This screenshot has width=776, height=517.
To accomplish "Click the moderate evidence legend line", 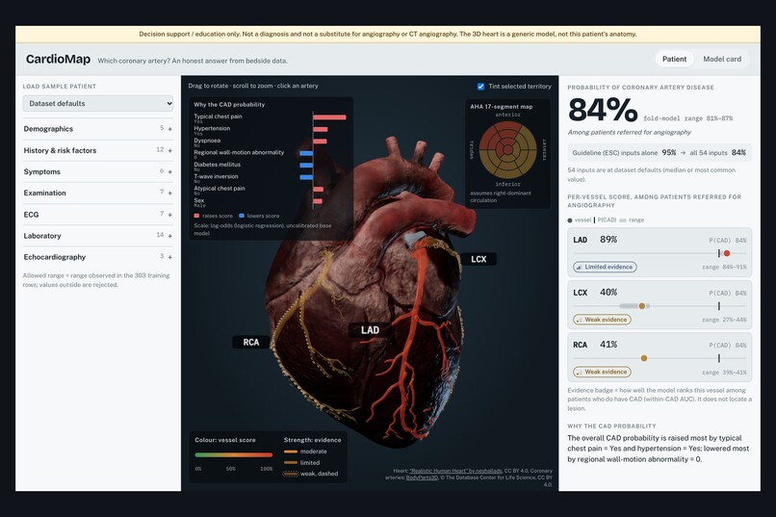I will [291, 452].
